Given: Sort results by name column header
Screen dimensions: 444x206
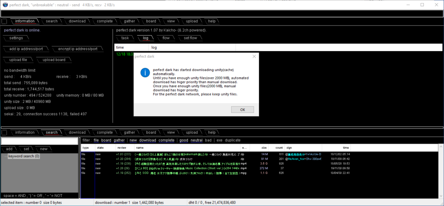Looking at the screenshot, I should 187,148.
